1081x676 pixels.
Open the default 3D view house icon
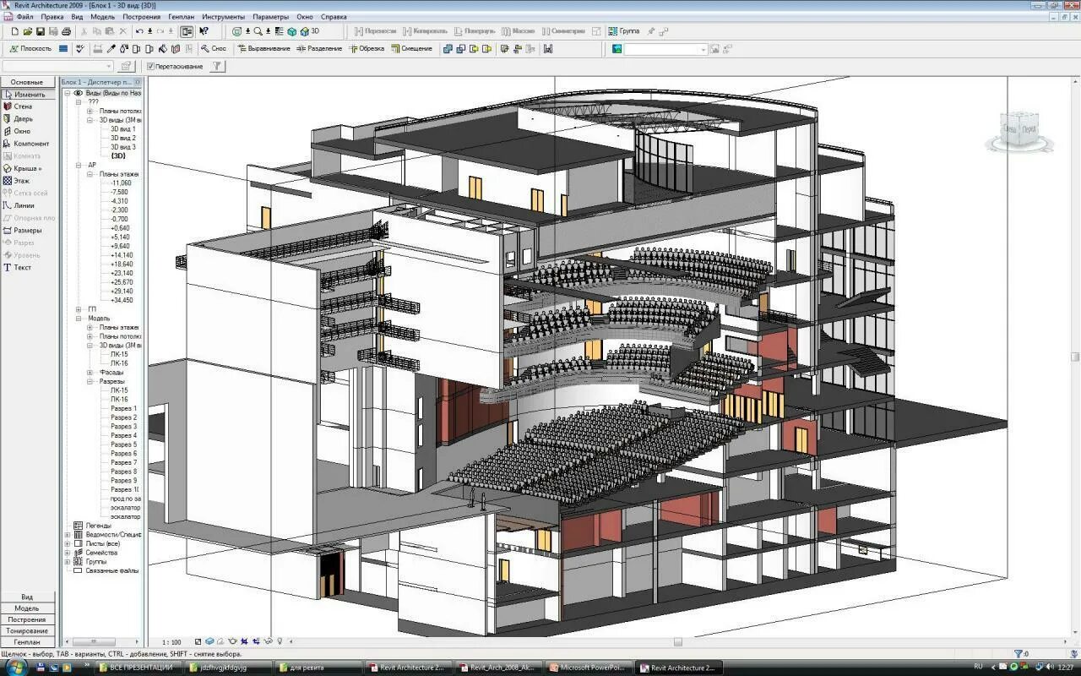[304, 31]
